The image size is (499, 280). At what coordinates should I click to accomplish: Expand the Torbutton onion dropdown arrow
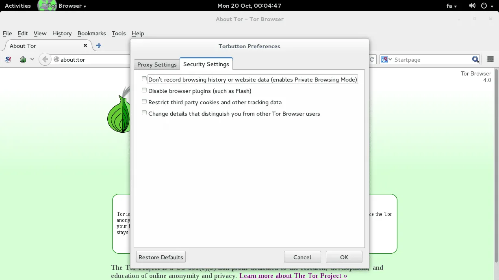pos(32,60)
